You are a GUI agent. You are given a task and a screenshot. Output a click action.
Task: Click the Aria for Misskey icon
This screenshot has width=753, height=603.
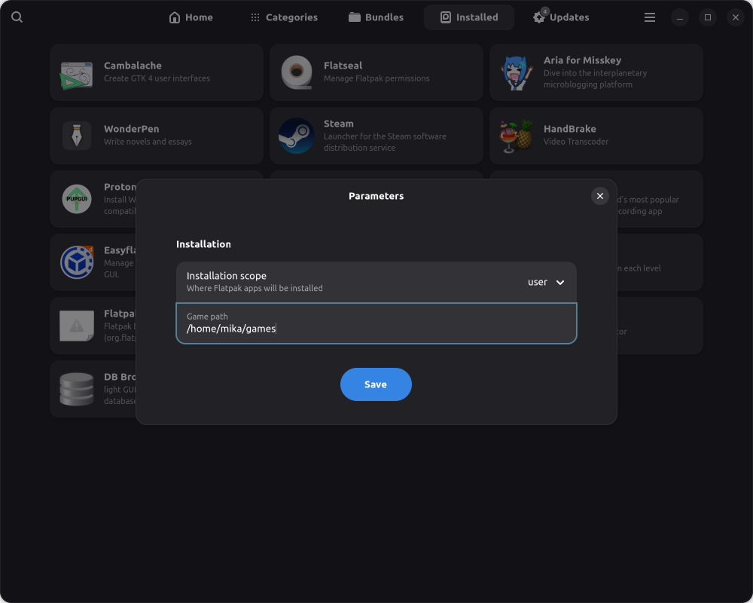coord(517,73)
